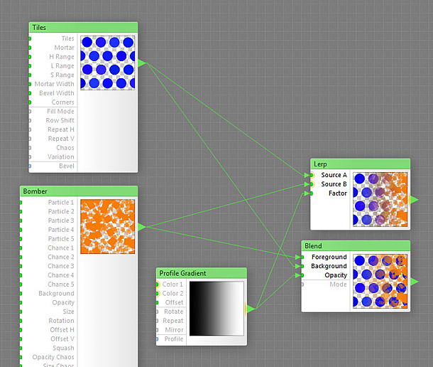The image size is (433, 367).
Task: Click the Source A input port on Lerp
Action: [x=312, y=175]
